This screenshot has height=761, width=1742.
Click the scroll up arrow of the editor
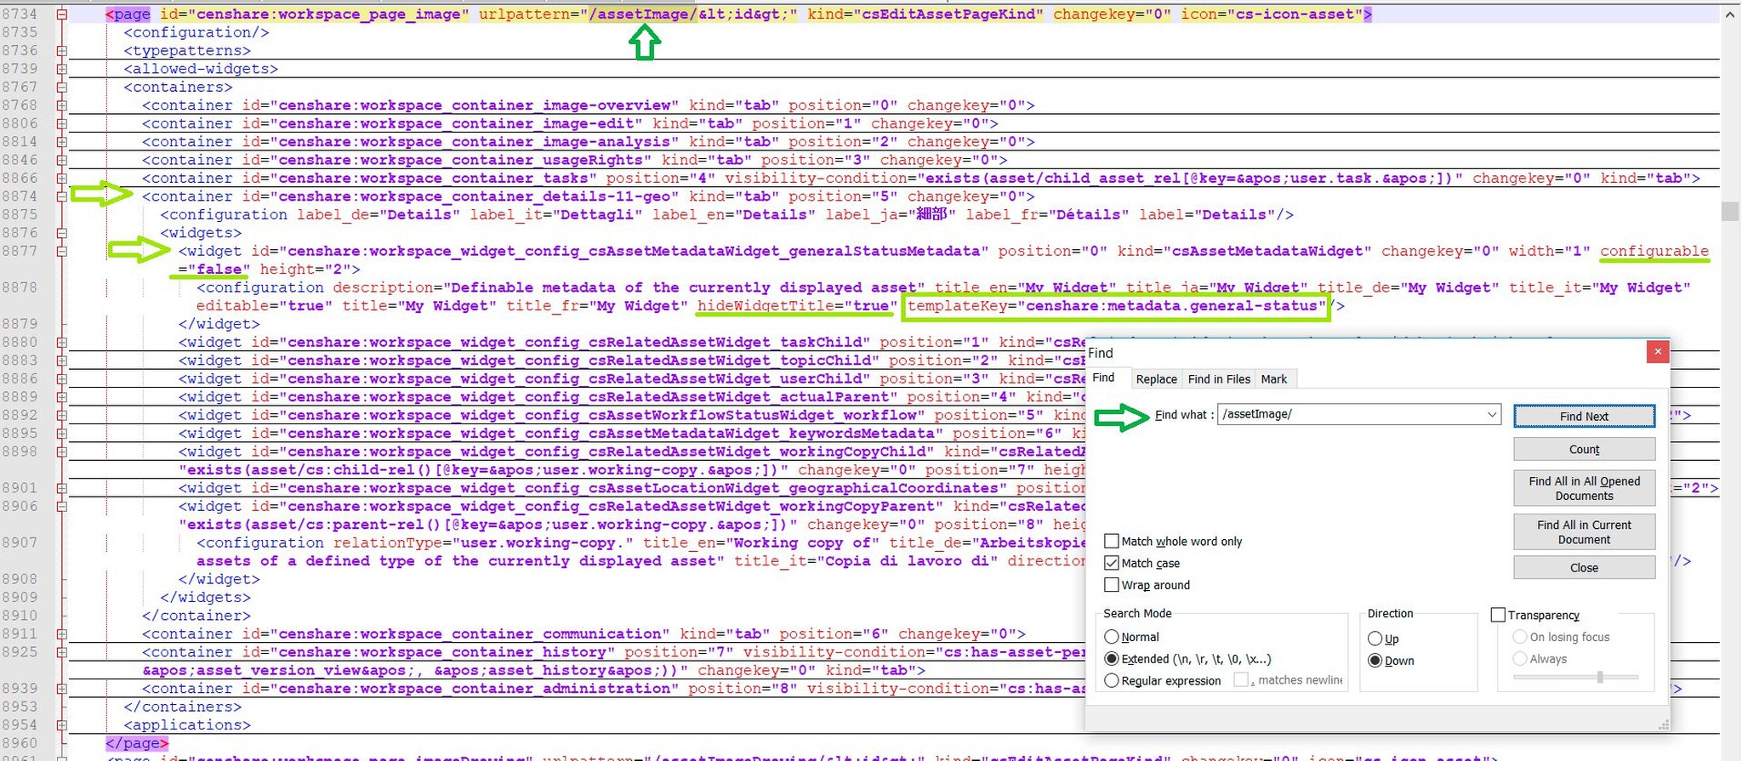tap(1730, 14)
